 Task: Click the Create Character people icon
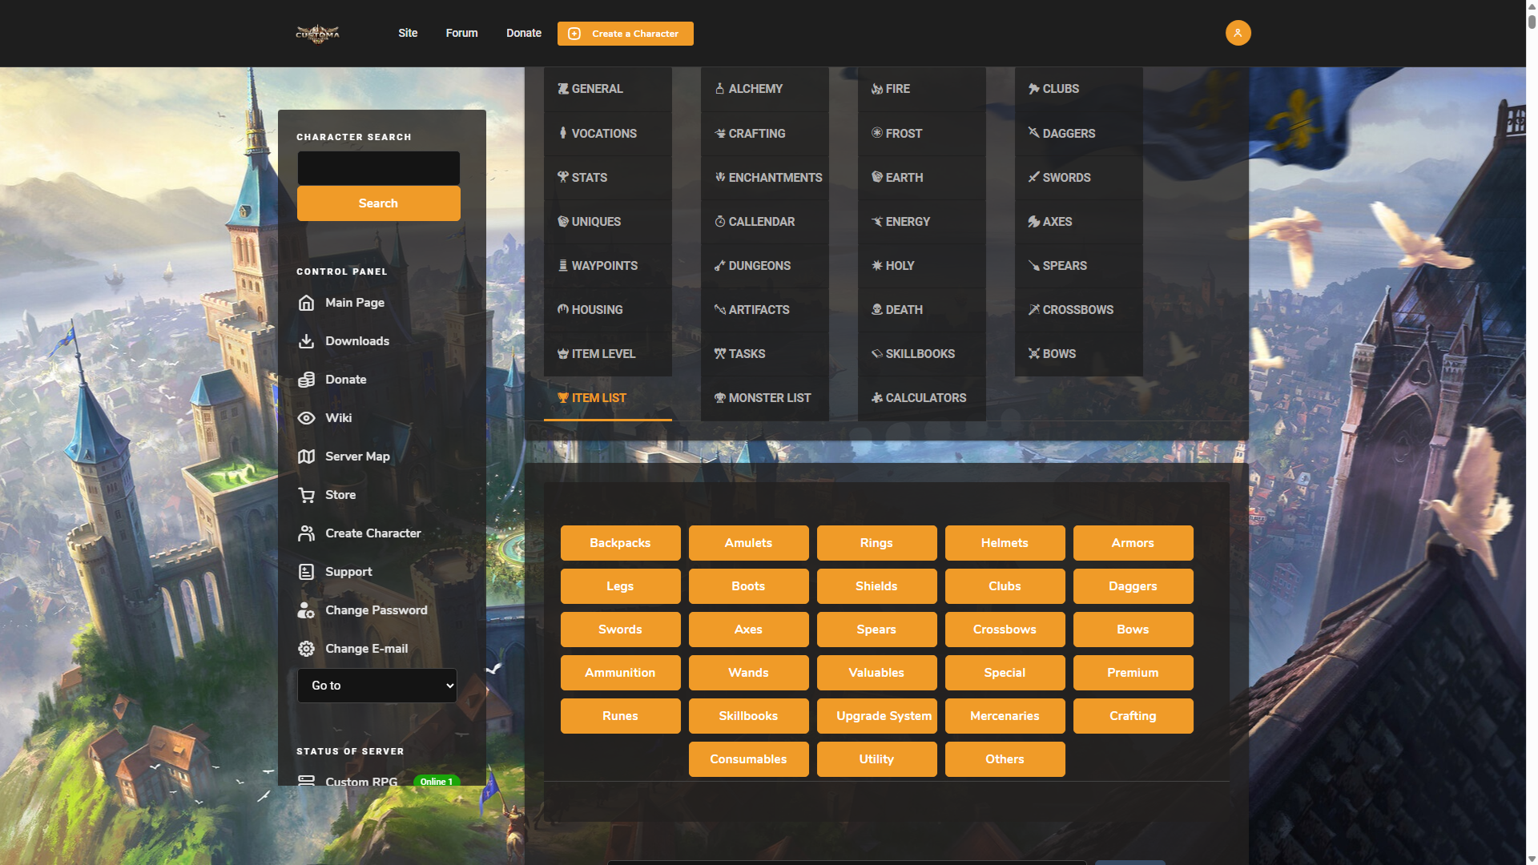(306, 533)
